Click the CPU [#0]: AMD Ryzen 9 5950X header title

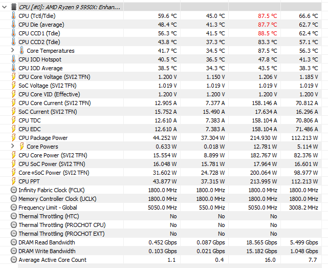pyautogui.click(x=70, y=7)
